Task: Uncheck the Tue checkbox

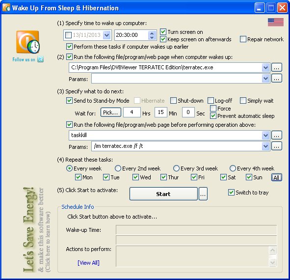Action: pyautogui.click(x=106, y=177)
